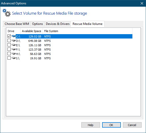Screen dimensions: 146x133
Task: Click the 19.91 GB value
Action: pyautogui.click(x=36, y=58)
